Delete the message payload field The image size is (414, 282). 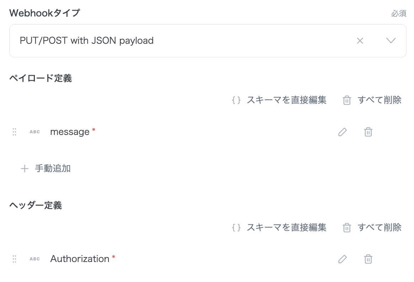click(368, 132)
